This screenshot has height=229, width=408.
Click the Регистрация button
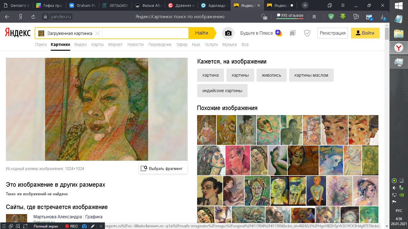pyautogui.click(x=333, y=33)
